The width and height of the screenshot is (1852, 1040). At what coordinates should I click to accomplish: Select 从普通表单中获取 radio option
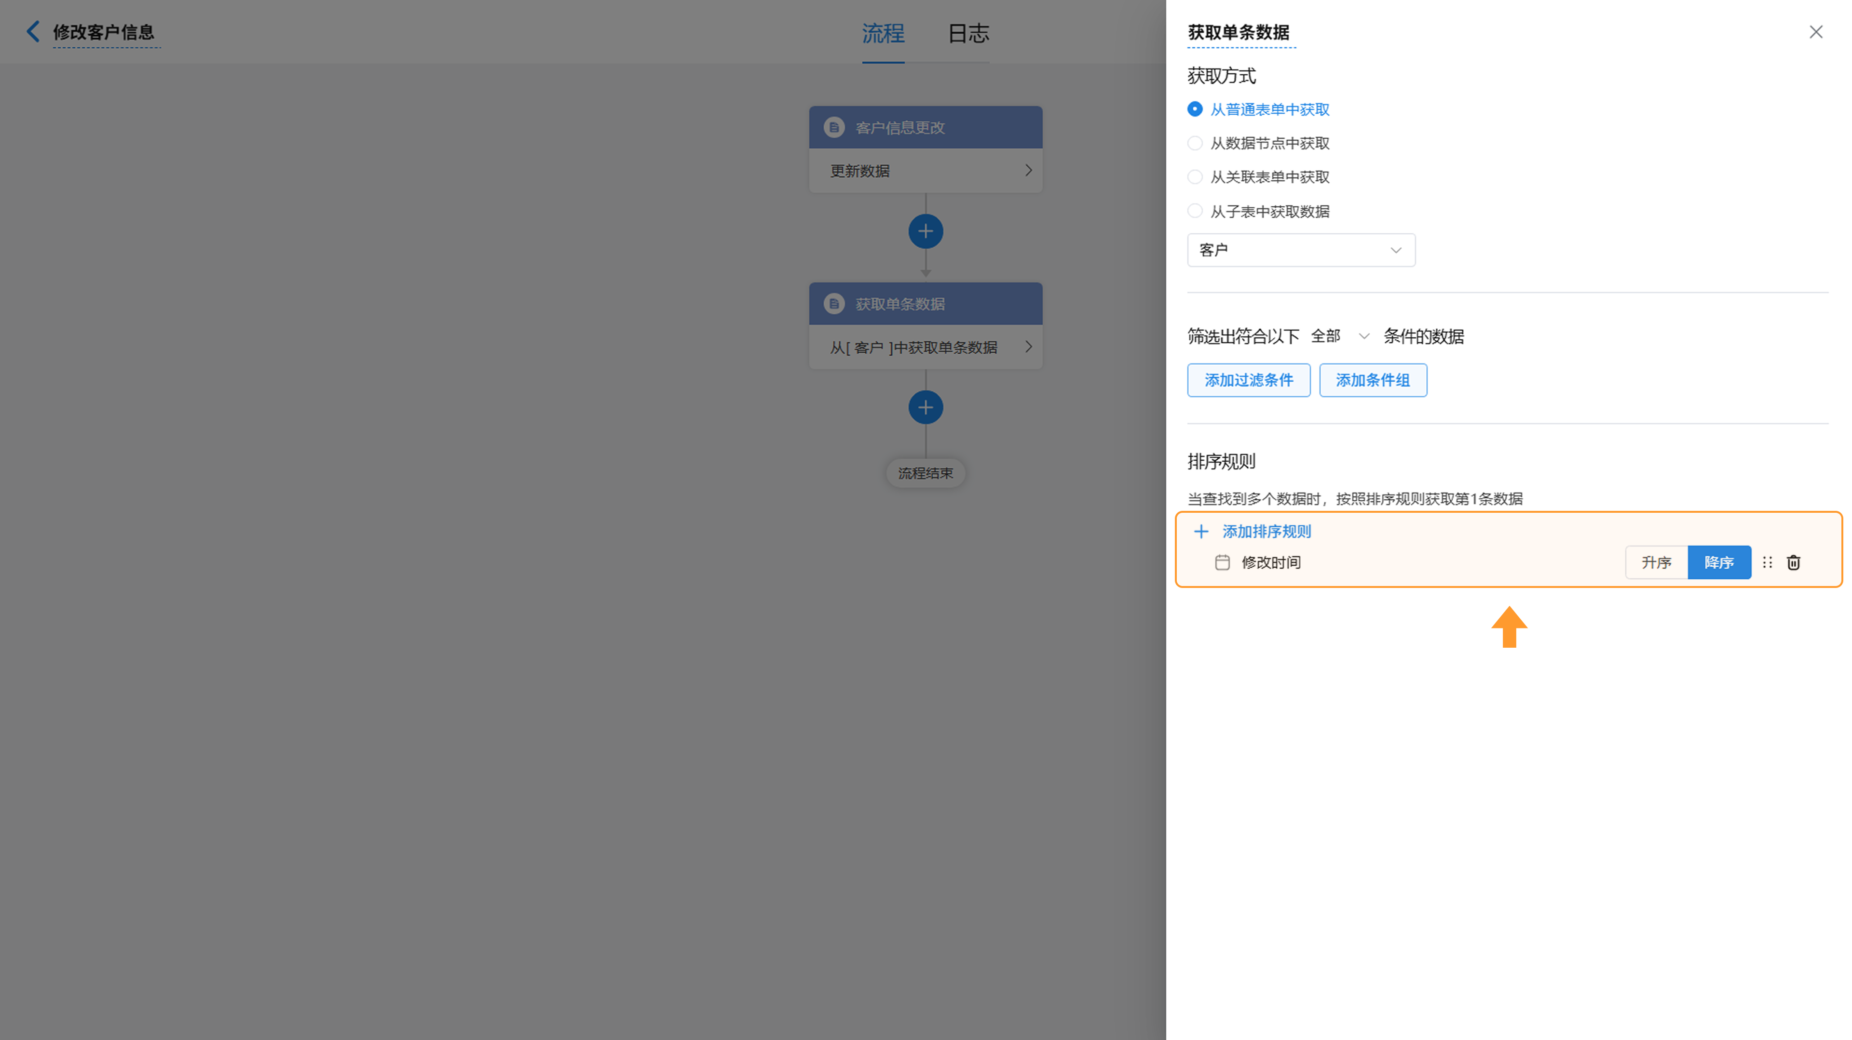point(1195,109)
